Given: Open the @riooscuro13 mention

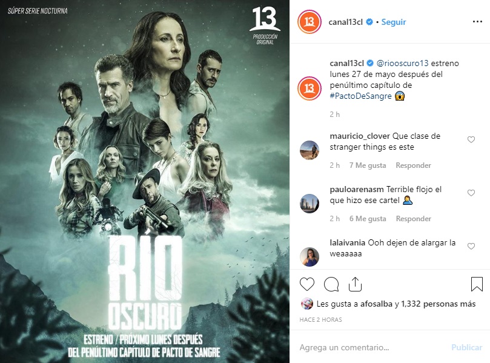Looking at the screenshot, I should click(x=402, y=63).
